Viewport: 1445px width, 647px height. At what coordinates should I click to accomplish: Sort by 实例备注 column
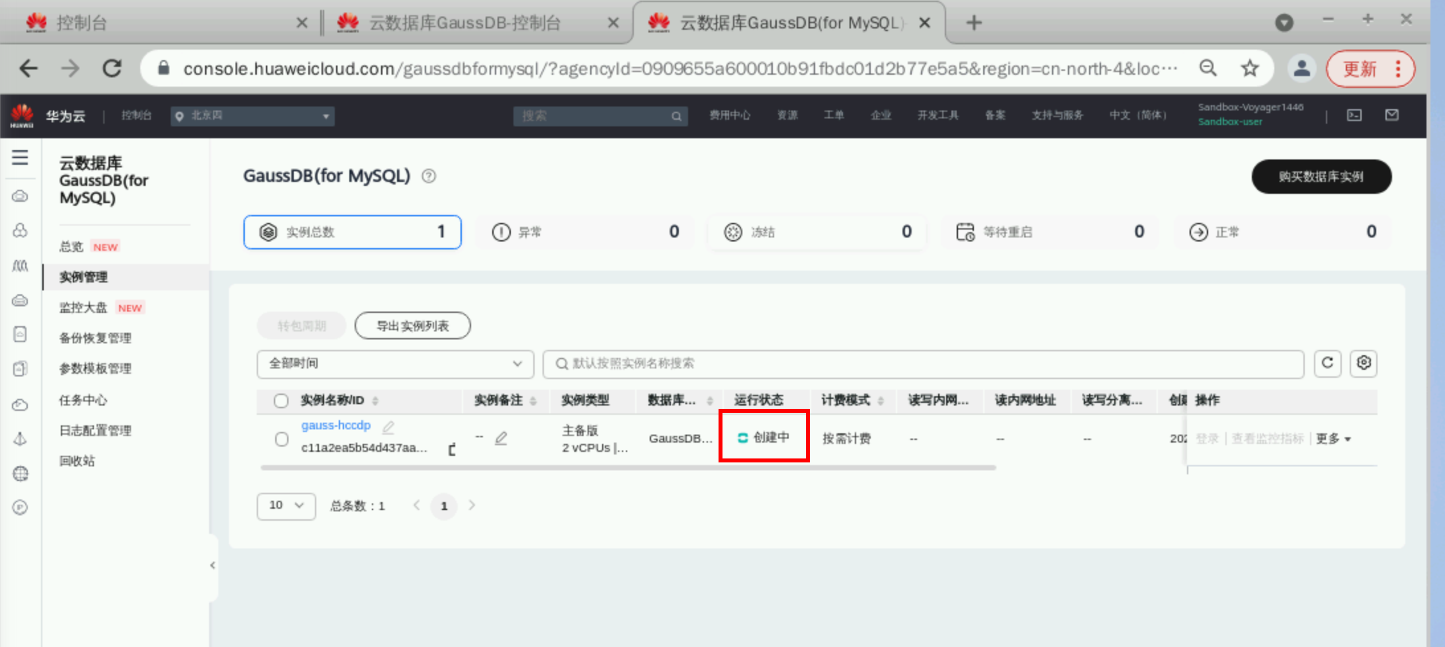pos(533,401)
